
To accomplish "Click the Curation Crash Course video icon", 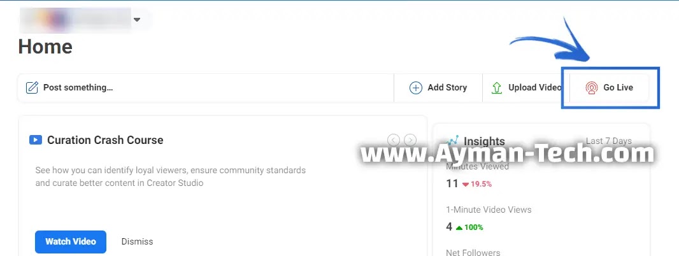I will (x=36, y=140).
